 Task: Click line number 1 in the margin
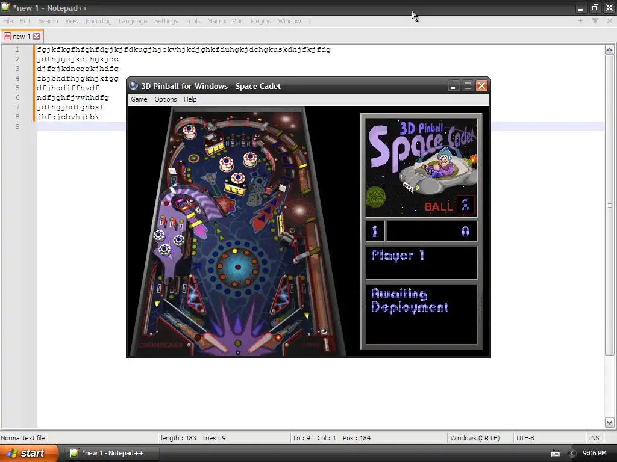(x=17, y=49)
